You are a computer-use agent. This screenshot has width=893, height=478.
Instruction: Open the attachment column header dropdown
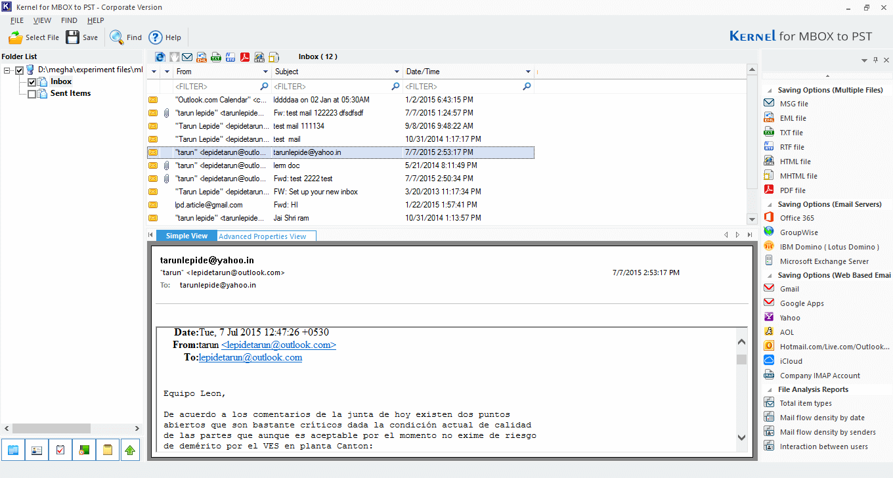point(167,72)
